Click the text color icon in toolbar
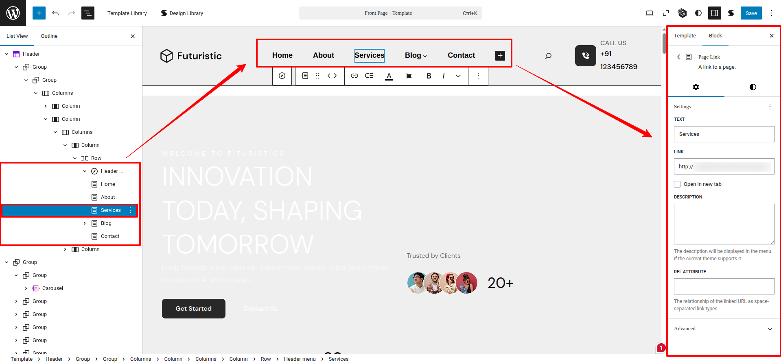Screen dimensions: 781x364 389,76
